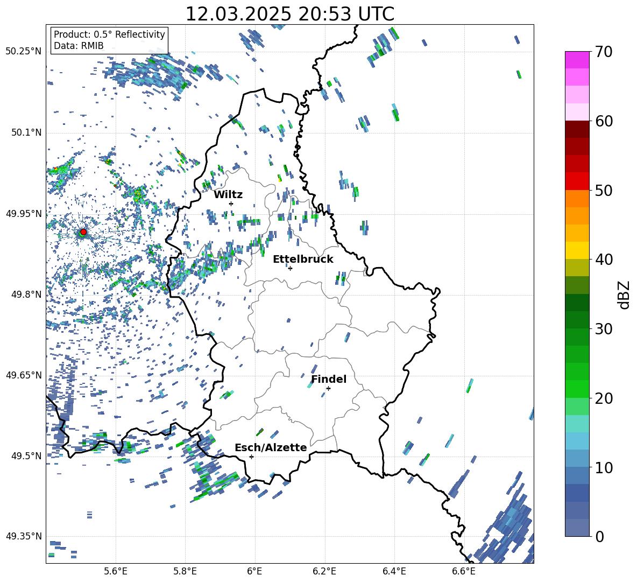The width and height of the screenshot is (637, 582).
Task: Click the 50 tick on colorbar
Action: [604, 190]
